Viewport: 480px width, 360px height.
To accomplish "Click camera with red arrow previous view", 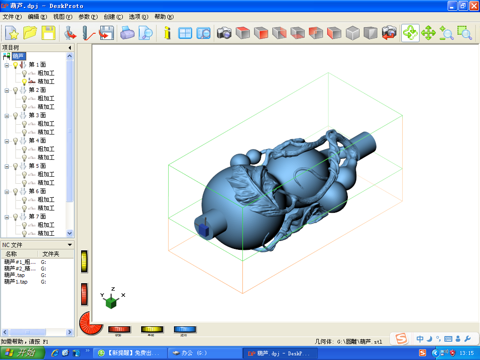I will (x=389, y=33).
